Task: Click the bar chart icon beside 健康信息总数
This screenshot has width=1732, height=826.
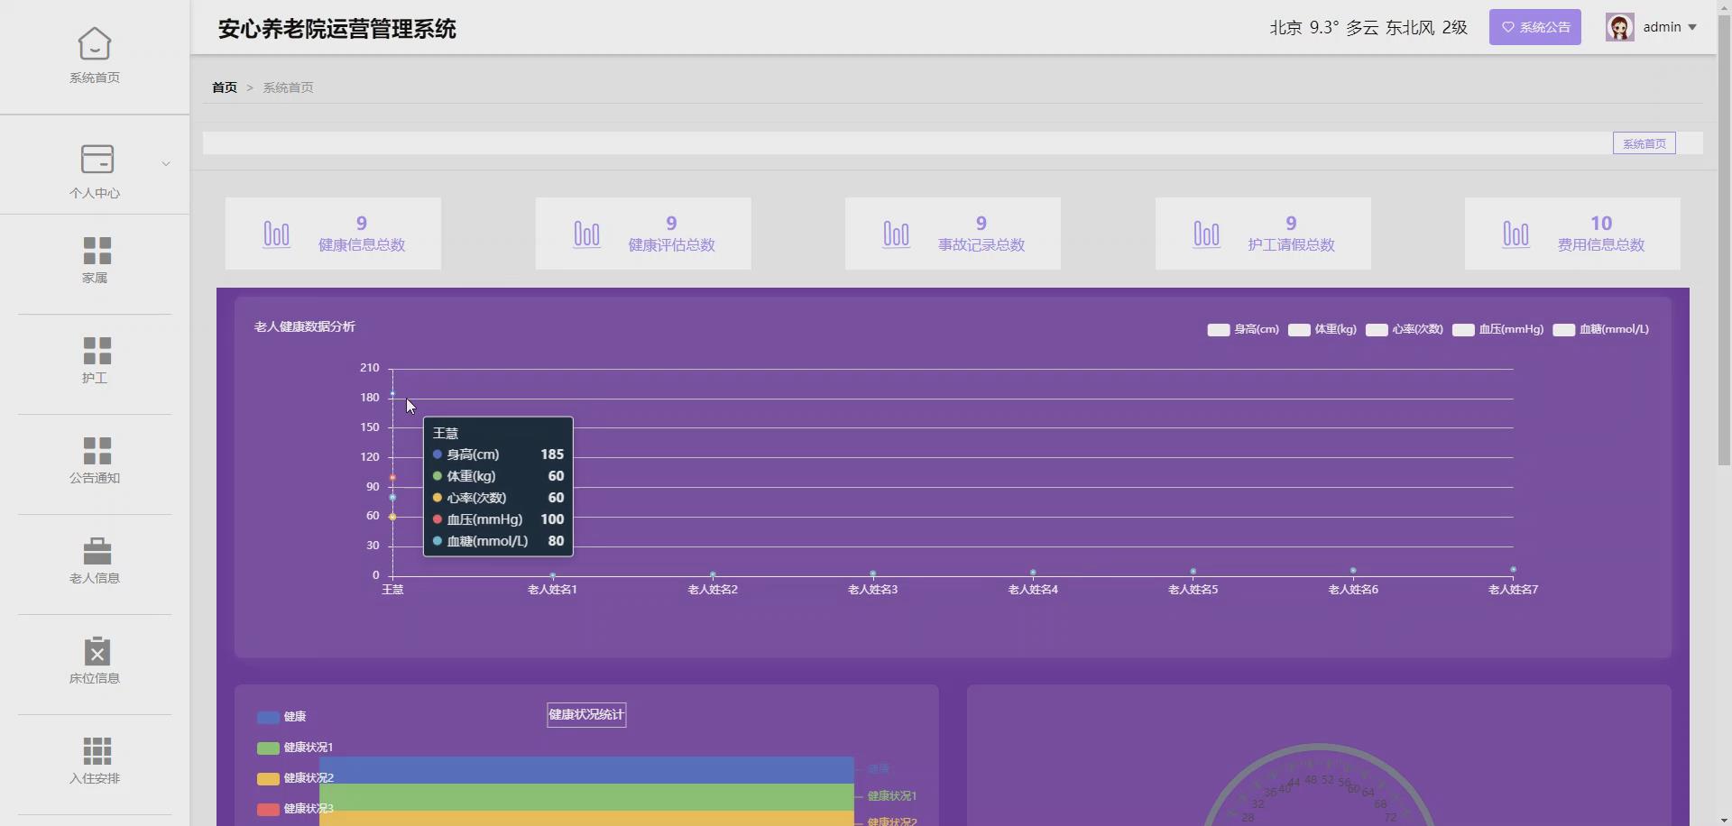Action: [277, 234]
